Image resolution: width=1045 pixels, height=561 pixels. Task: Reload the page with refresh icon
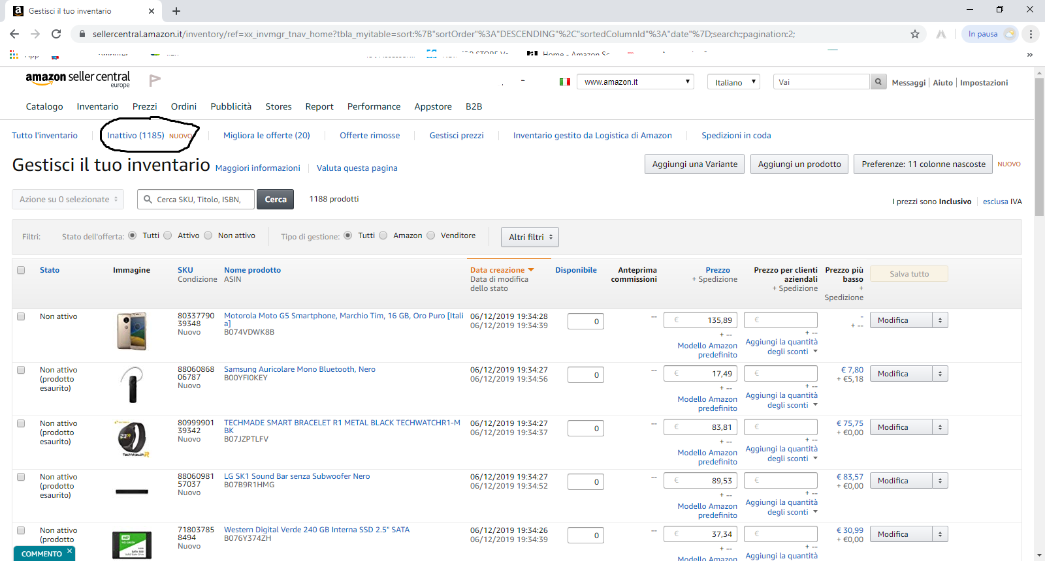[x=56, y=34]
